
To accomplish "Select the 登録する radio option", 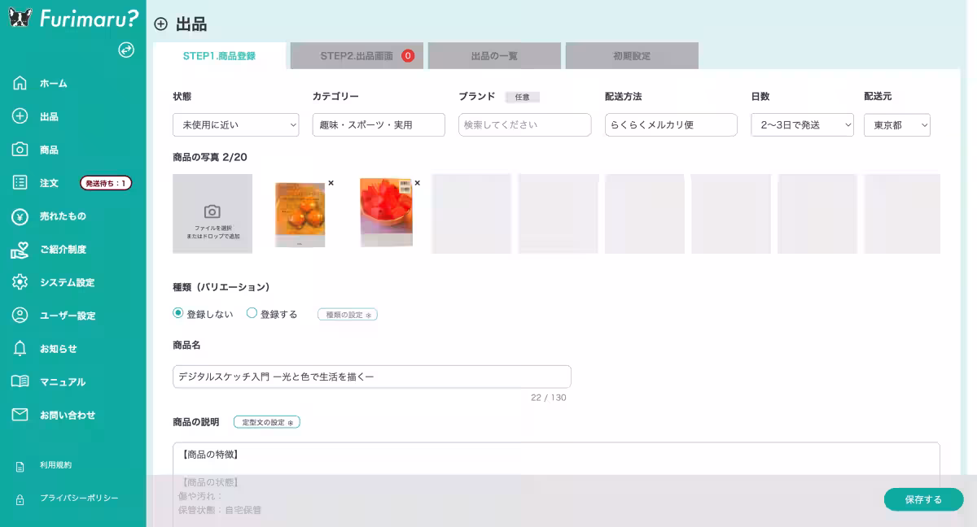I will coord(252,313).
